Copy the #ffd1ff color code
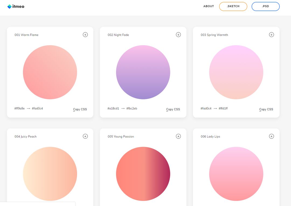 point(223,109)
